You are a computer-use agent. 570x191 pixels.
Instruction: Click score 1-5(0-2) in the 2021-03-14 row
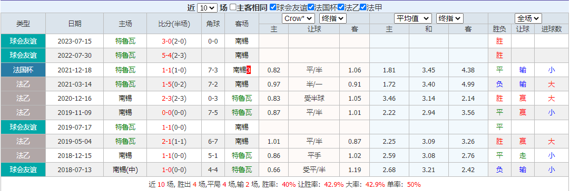point(174,84)
